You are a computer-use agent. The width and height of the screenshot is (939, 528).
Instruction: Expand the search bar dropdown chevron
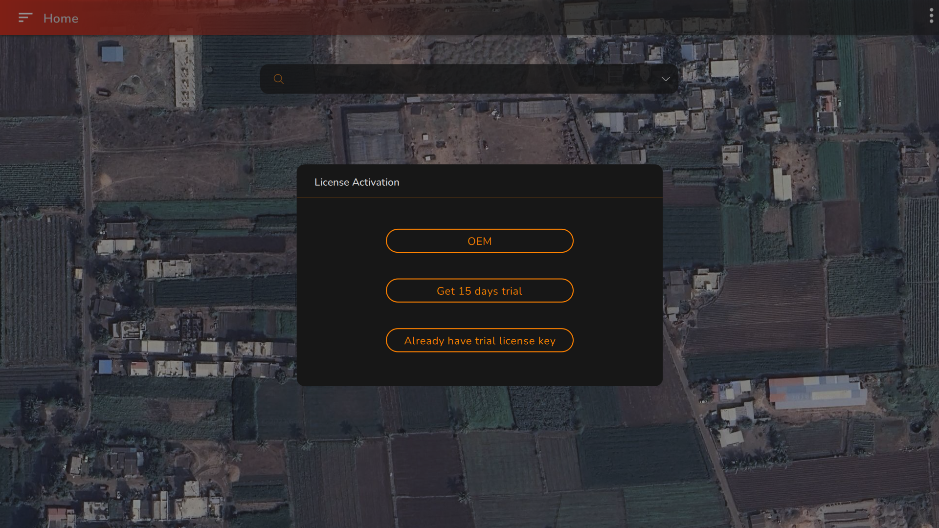[x=666, y=79]
